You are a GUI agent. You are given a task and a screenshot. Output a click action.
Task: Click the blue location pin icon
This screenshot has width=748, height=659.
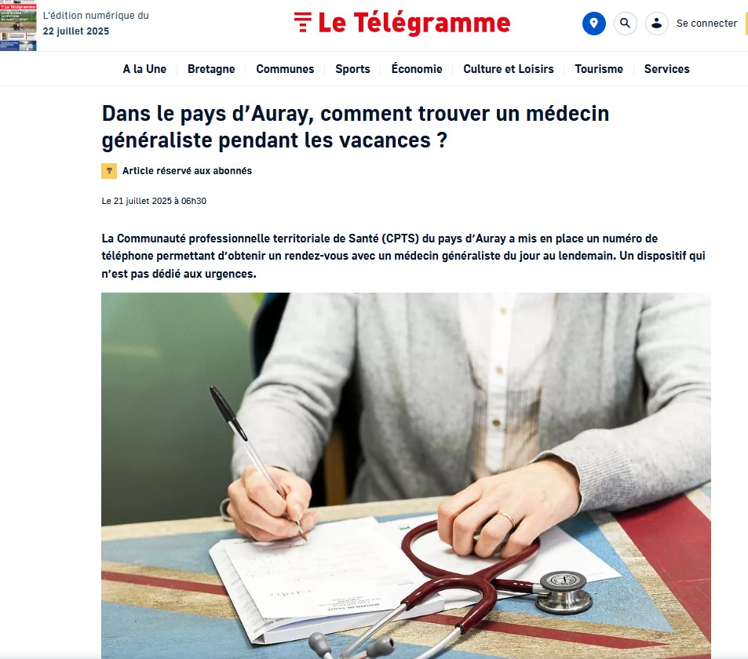pyautogui.click(x=594, y=24)
